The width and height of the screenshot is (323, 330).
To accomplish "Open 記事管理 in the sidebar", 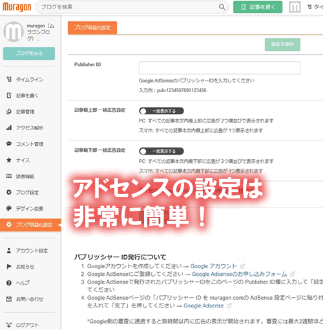I will click(25, 112).
